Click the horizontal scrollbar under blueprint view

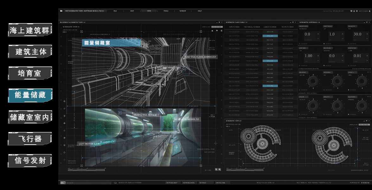[x=87, y=170]
